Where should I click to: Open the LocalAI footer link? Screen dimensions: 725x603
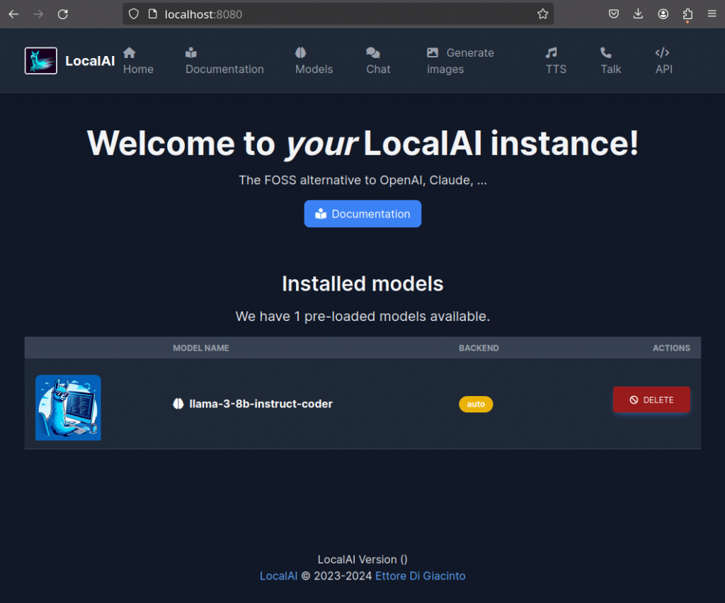[x=278, y=576]
